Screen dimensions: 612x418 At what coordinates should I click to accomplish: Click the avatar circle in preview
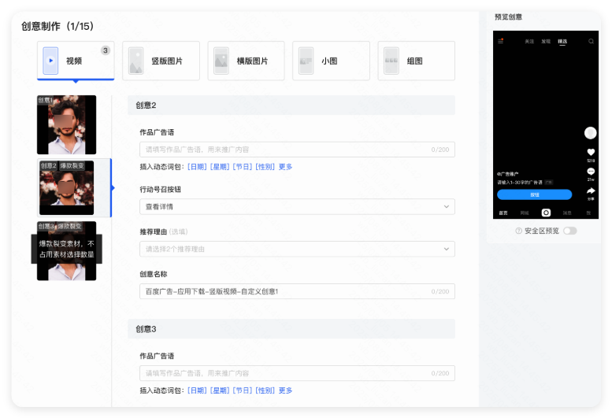[x=591, y=133]
